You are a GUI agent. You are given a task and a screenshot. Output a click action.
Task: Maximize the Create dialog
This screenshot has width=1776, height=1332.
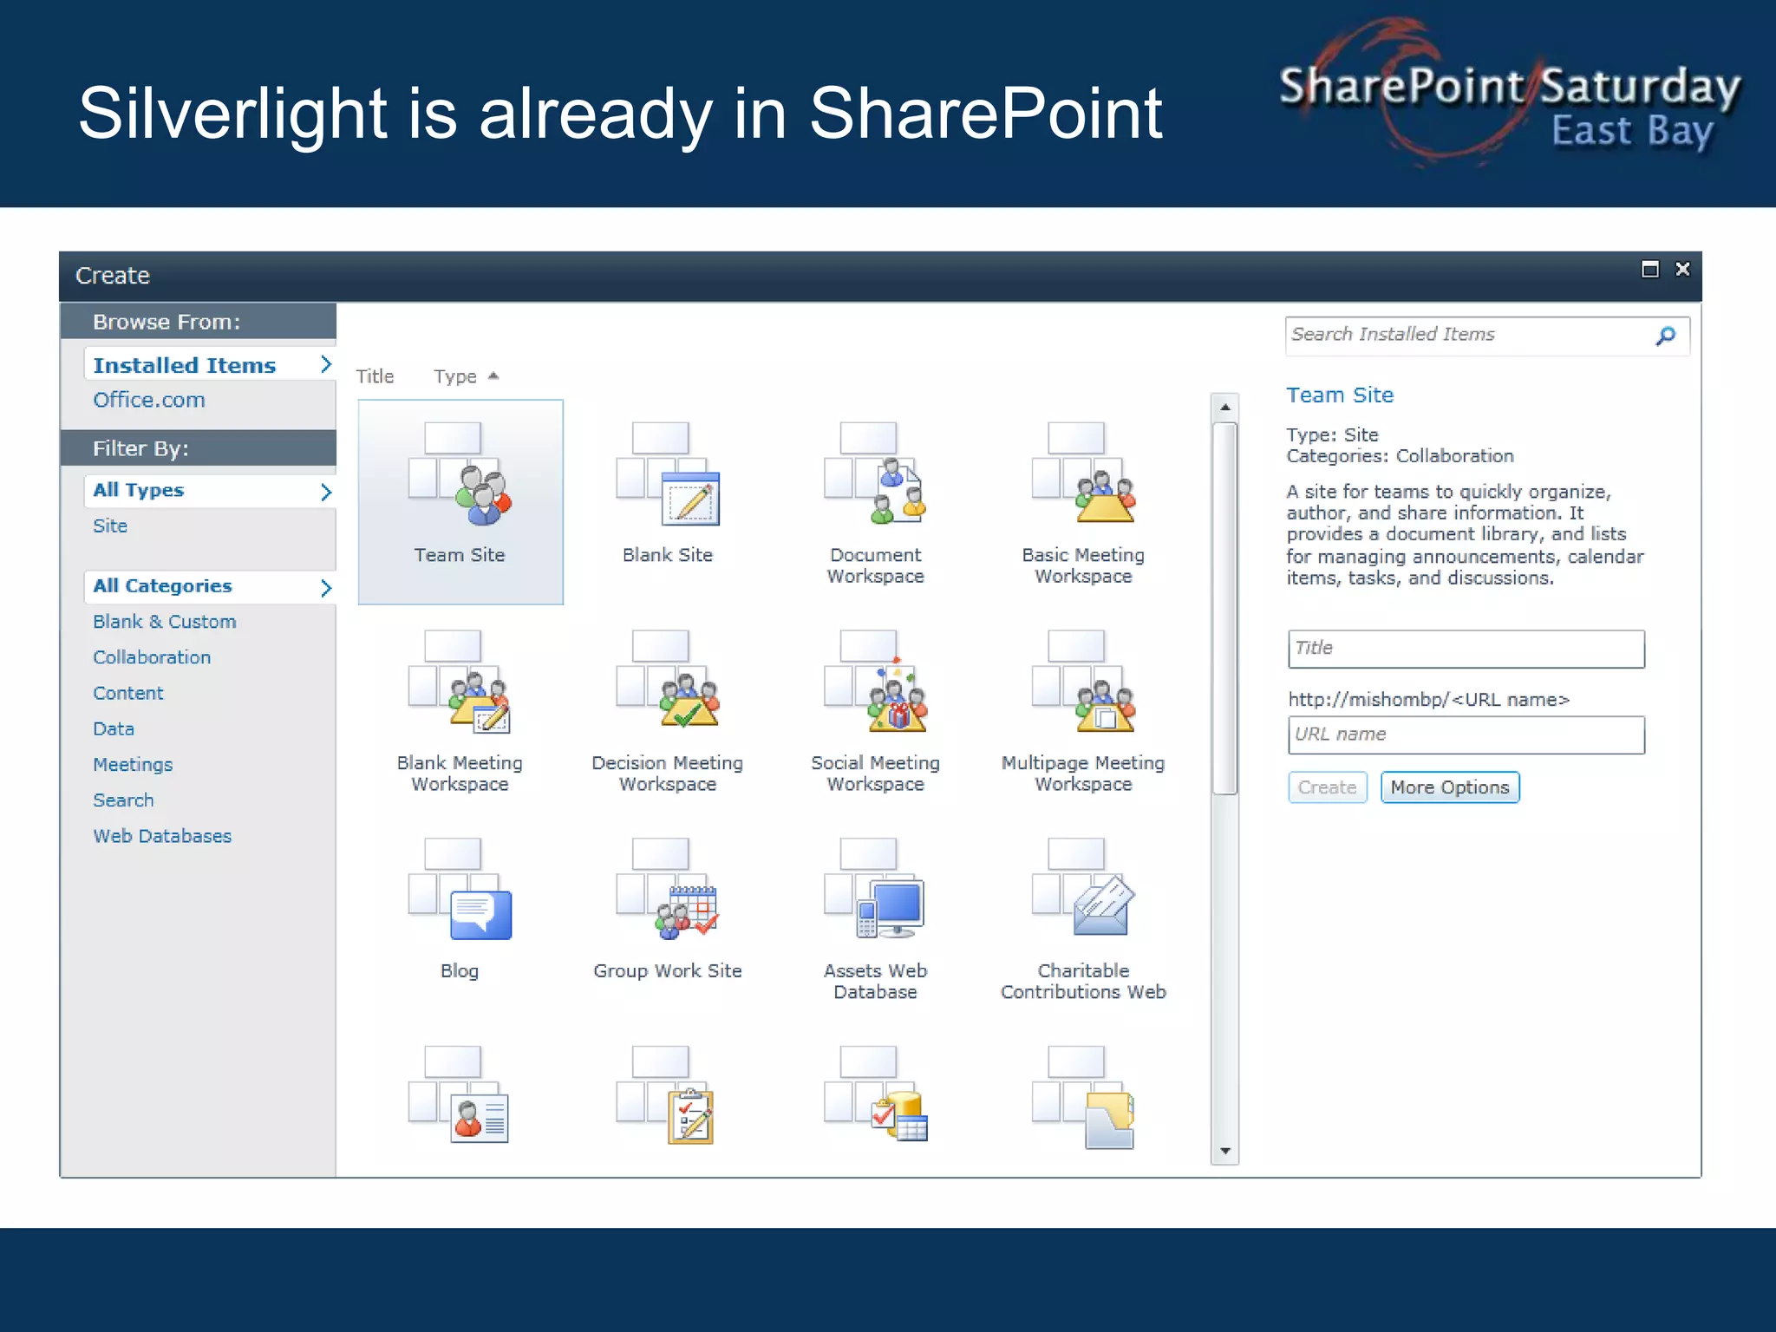[1650, 270]
